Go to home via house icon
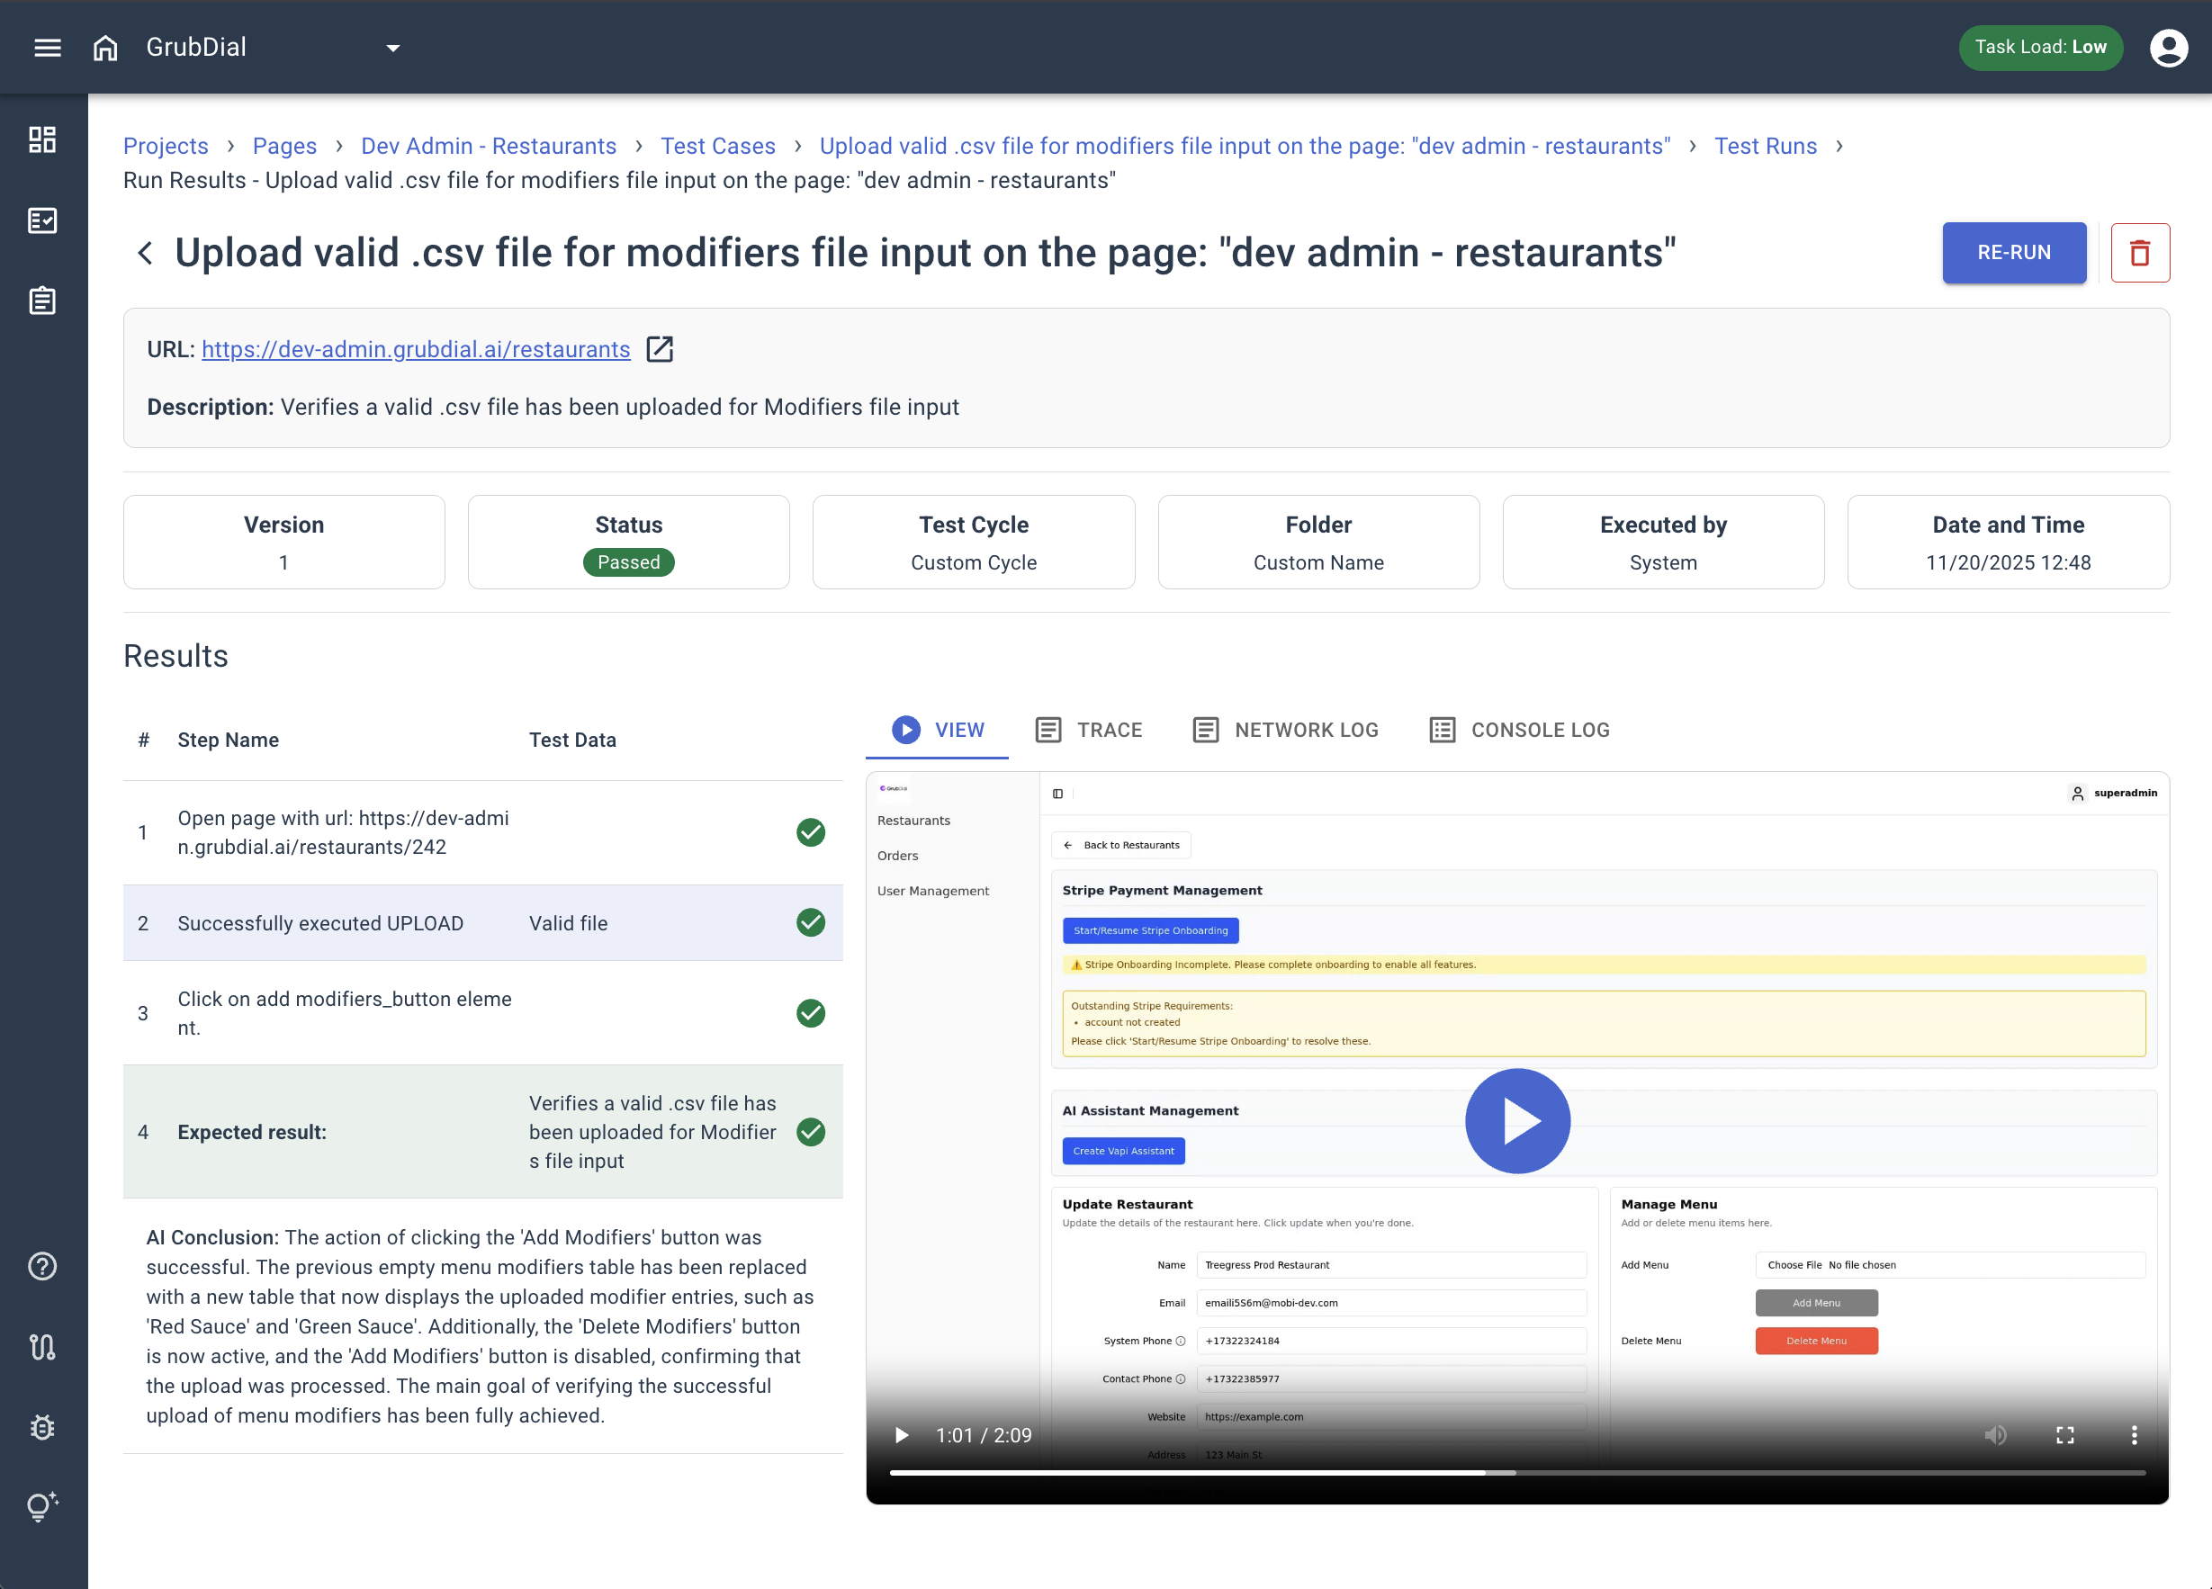 point(104,47)
